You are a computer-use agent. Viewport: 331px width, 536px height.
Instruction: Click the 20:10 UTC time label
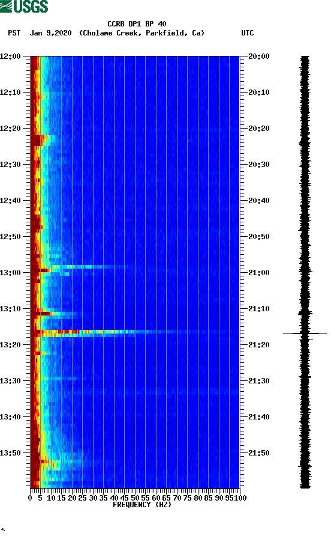point(259,93)
